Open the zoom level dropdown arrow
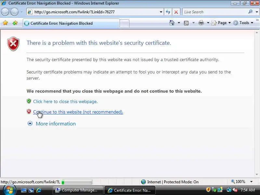260x195 pixels. 251,182
